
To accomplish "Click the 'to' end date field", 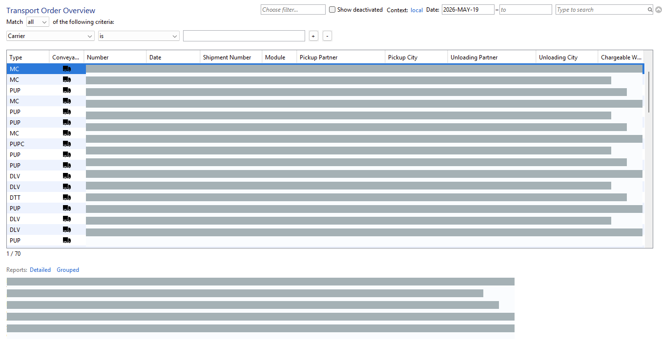I will [x=526, y=10].
